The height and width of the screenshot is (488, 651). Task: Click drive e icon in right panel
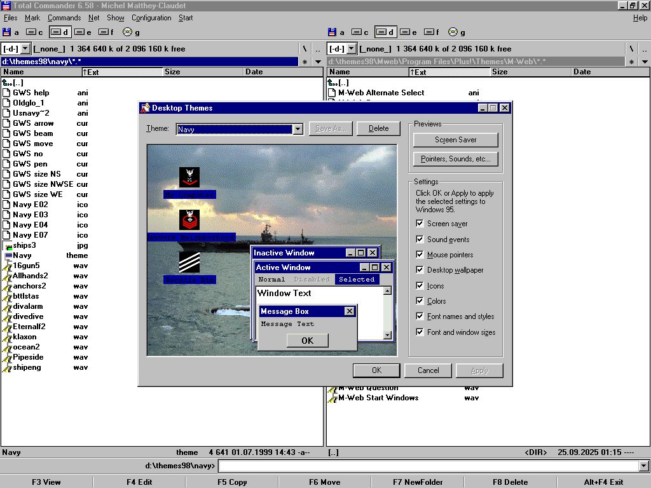pos(405,32)
